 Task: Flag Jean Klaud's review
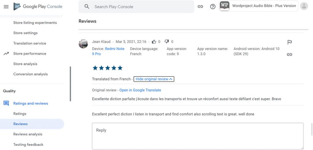(289, 42)
